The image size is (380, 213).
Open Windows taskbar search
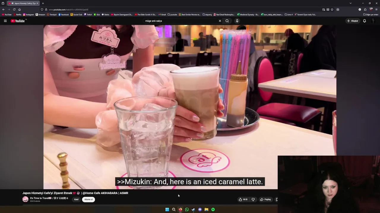coord(174,209)
